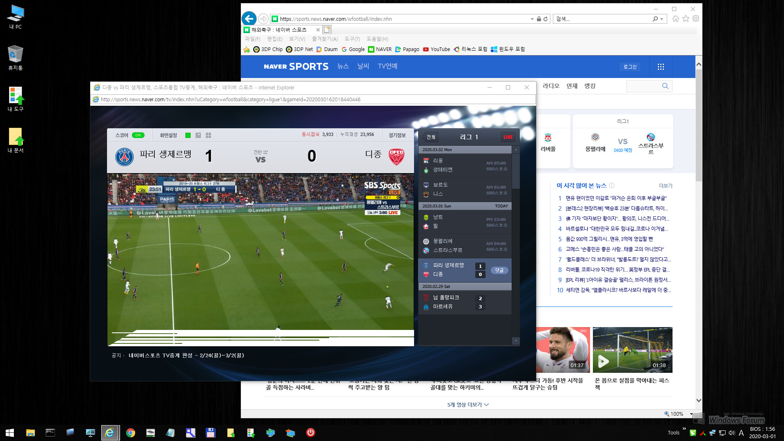Select the 낭트 vs 릴 match row
Viewport: 784px width, 441px height.
pyautogui.click(x=465, y=222)
